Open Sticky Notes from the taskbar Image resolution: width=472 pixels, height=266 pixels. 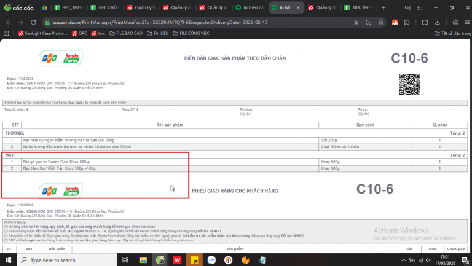(194, 260)
